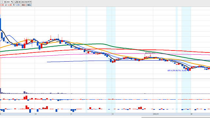The image size is (210, 118).
Task: Click the first candle chart tool icon
Action: click(x=12, y=2)
